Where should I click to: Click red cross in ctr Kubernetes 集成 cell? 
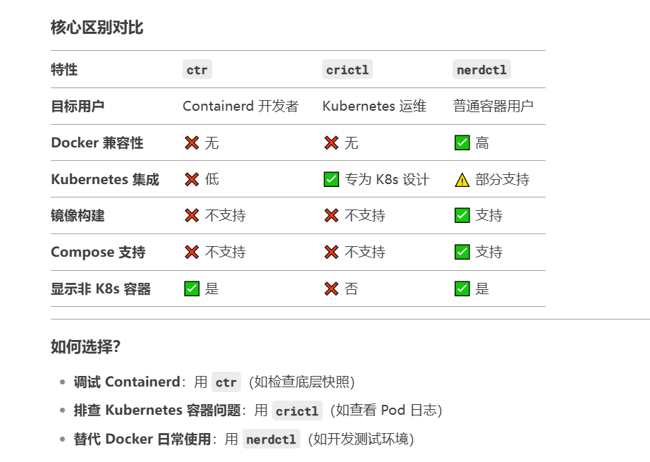pos(192,180)
